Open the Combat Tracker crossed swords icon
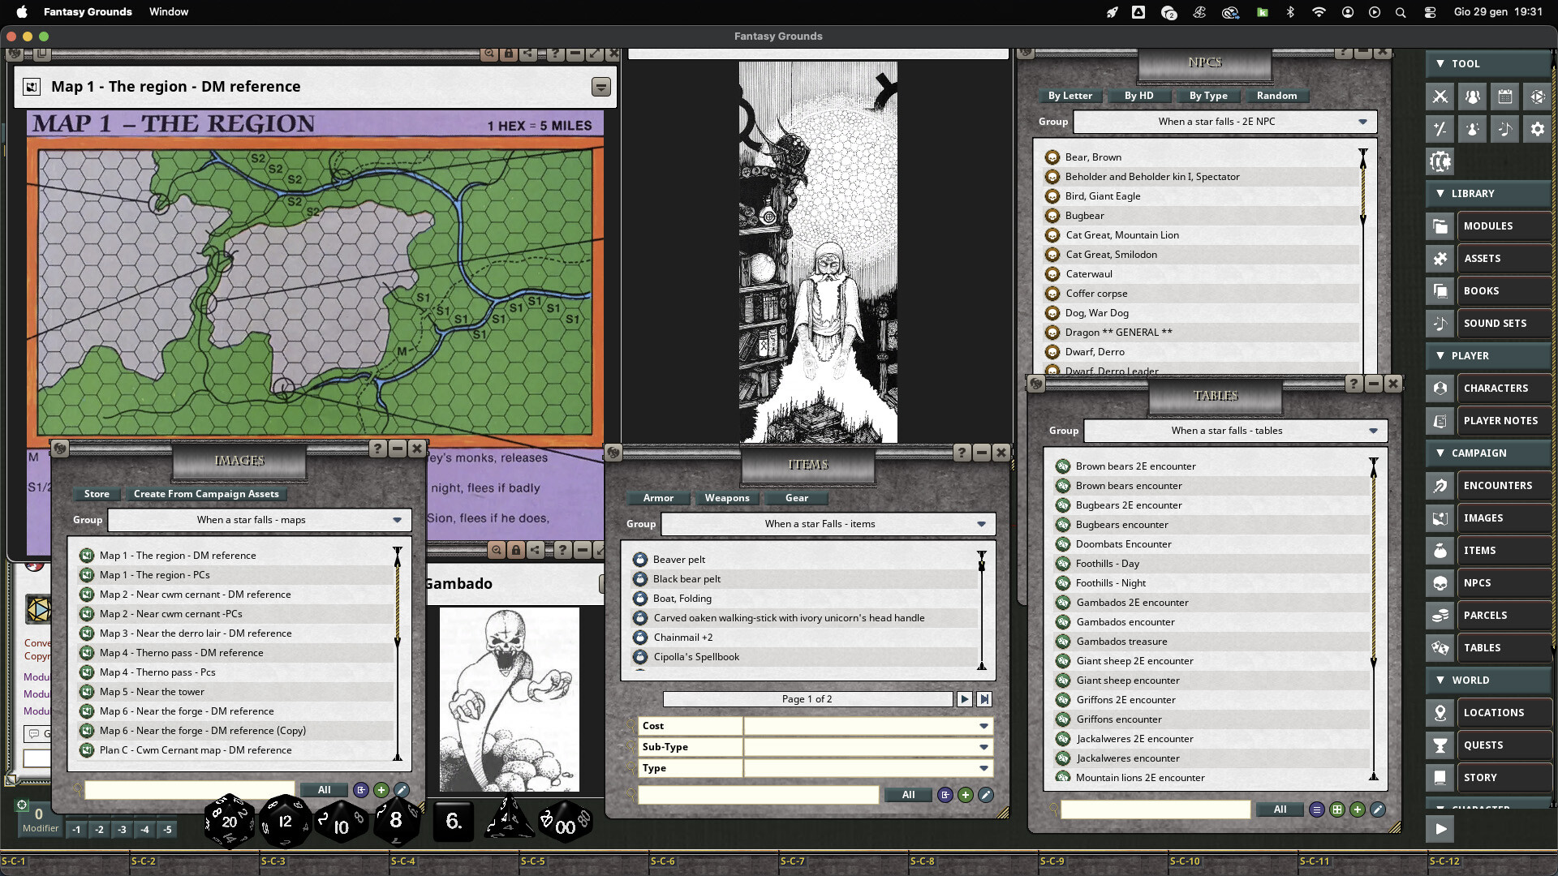 tap(1440, 96)
